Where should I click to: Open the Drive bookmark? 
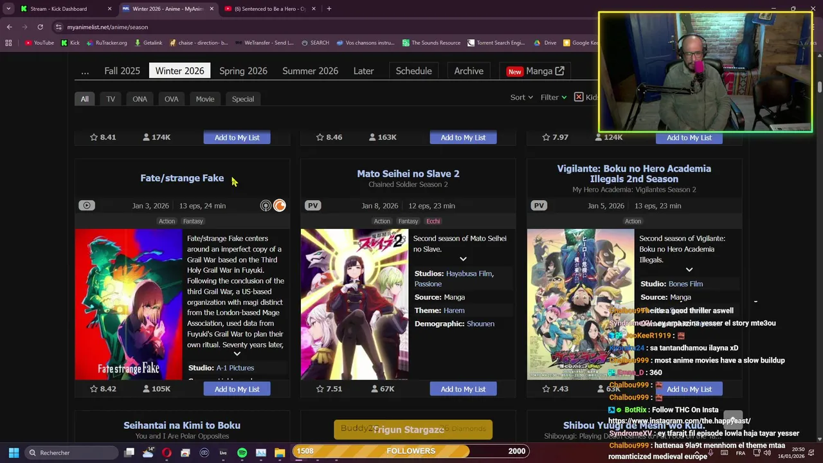pyautogui.click(x=545, y=43)
